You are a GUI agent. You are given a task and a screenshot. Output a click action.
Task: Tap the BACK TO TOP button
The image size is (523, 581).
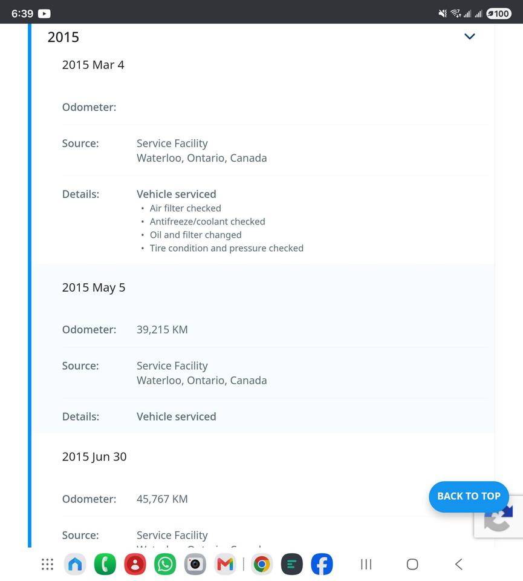pos(469,496)
